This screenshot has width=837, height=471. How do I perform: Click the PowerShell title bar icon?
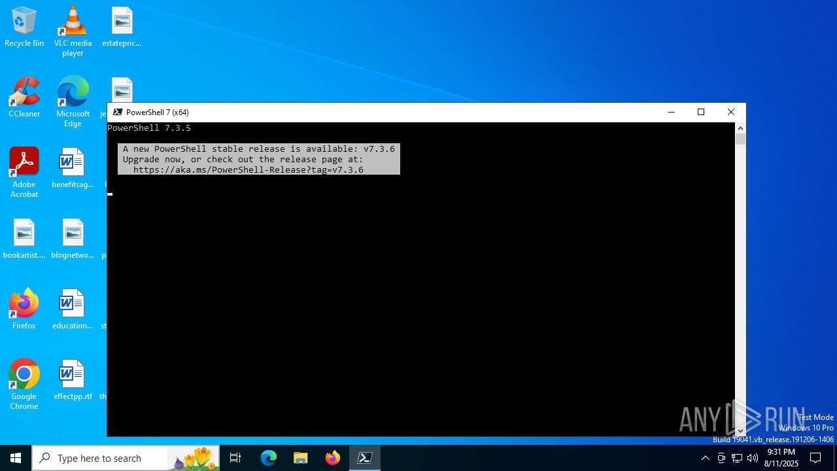[118, 112]
